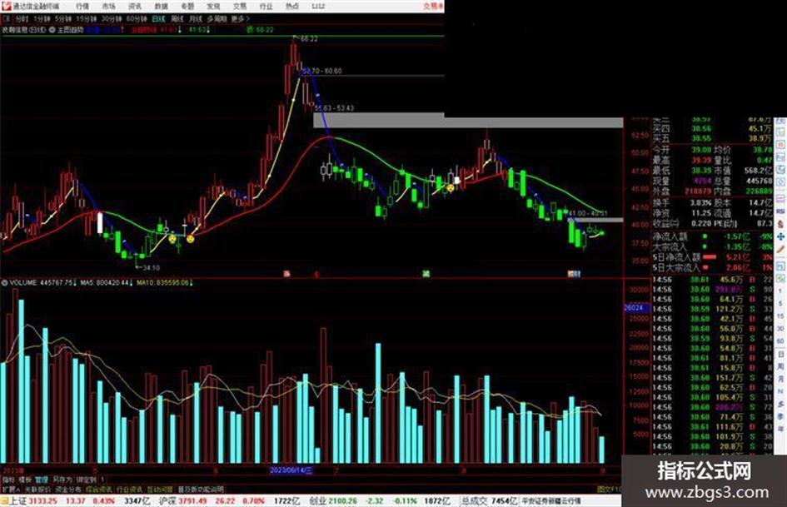Click the 30 minute shortcut in sidebar
Screen dimensions: 787x507
pos(780,328)
